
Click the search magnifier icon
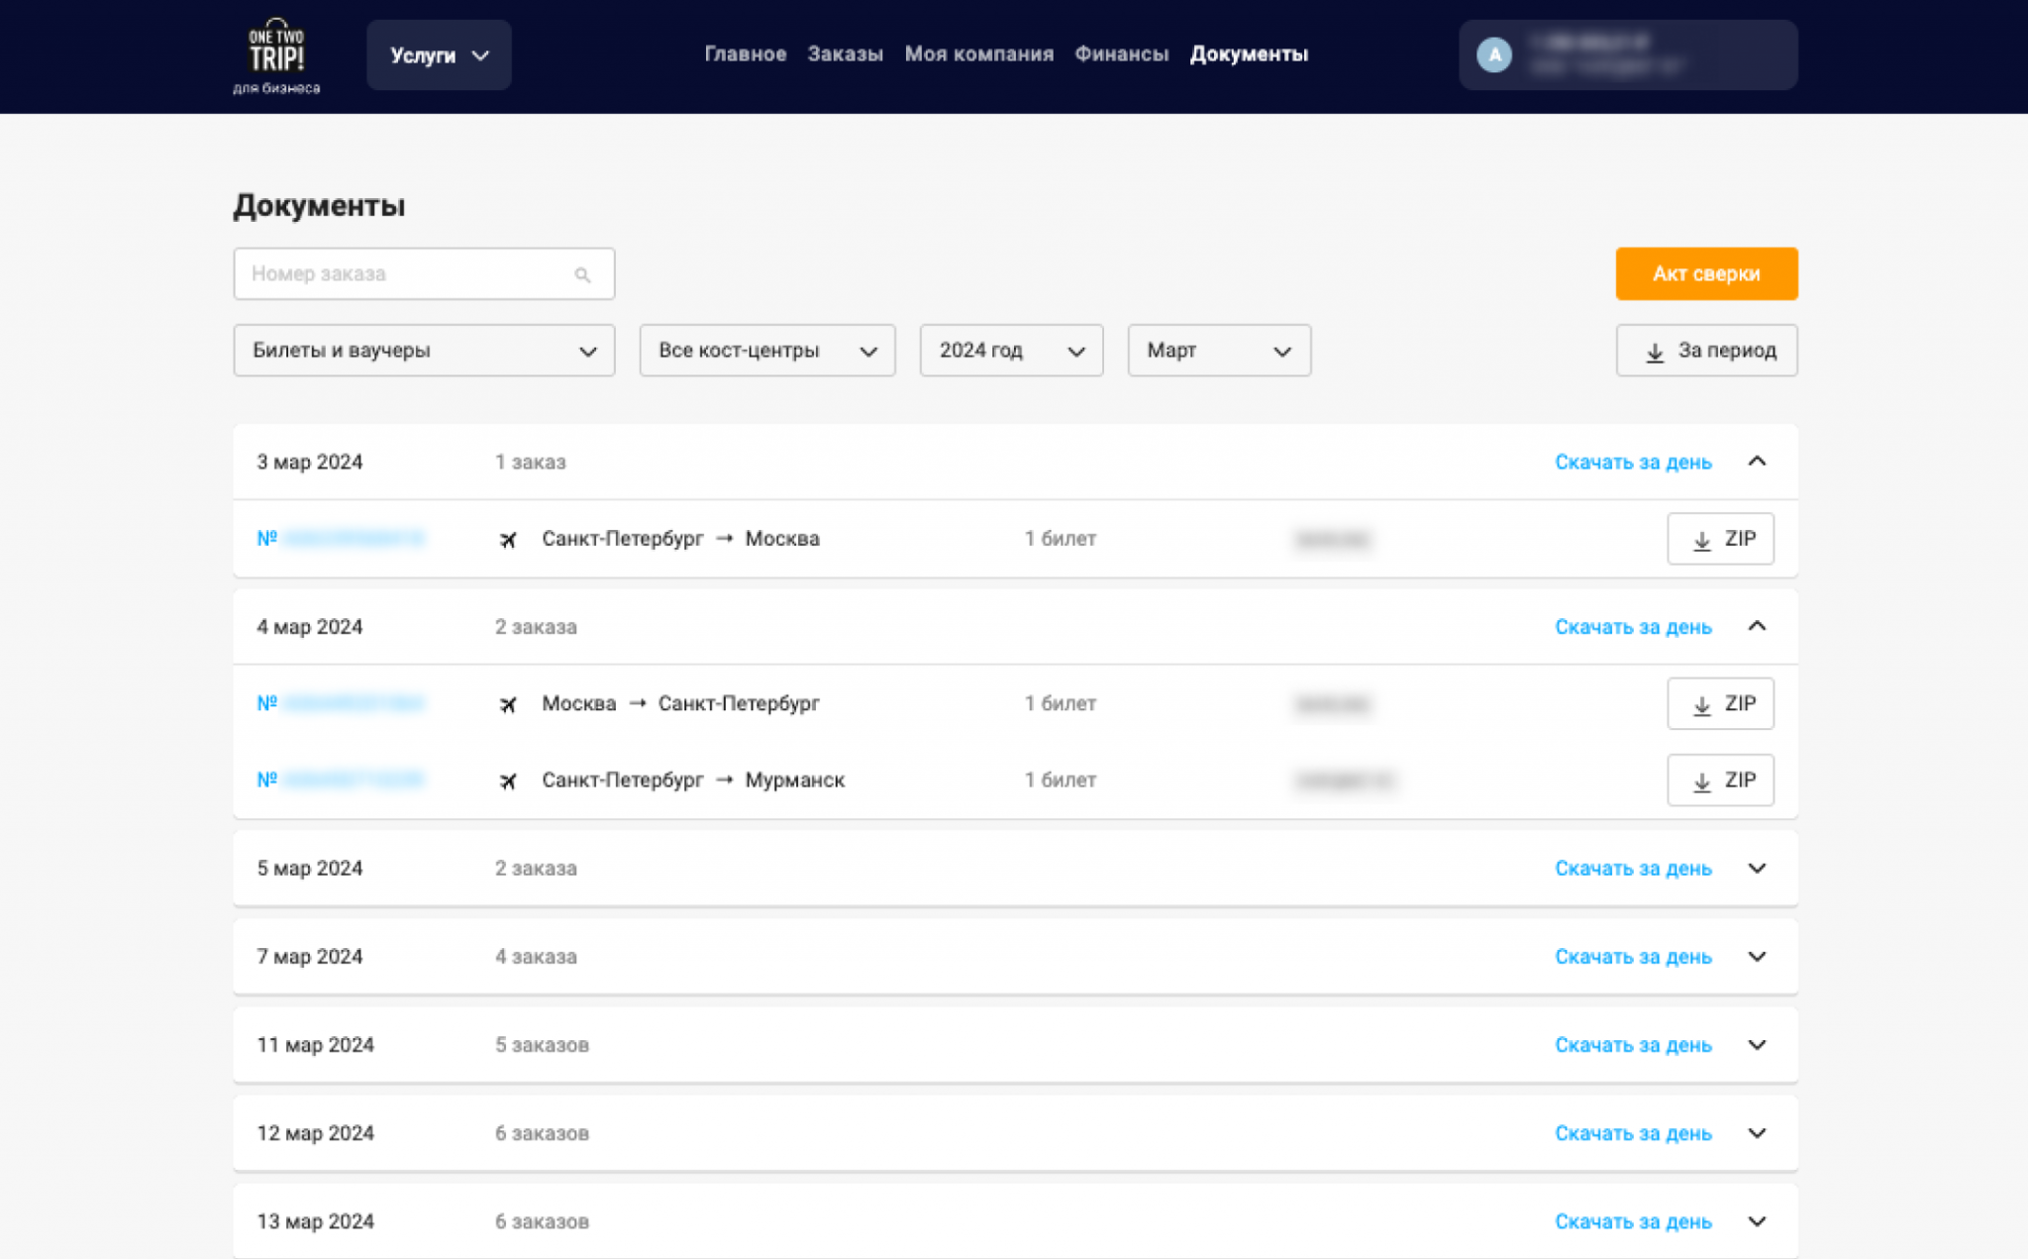coord(582,274)
